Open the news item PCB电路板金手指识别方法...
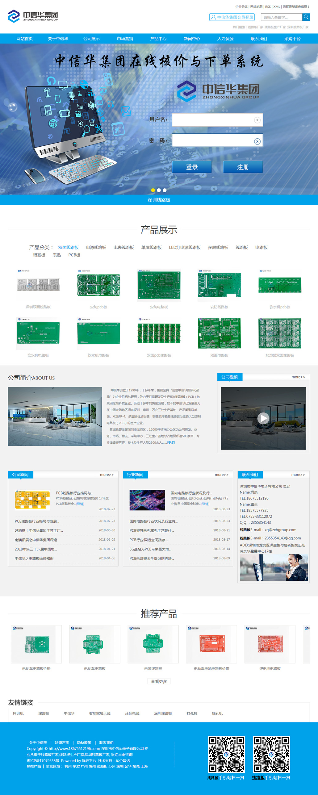 152,558
